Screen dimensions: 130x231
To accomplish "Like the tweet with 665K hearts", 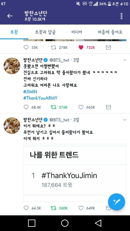I will 81,107.
